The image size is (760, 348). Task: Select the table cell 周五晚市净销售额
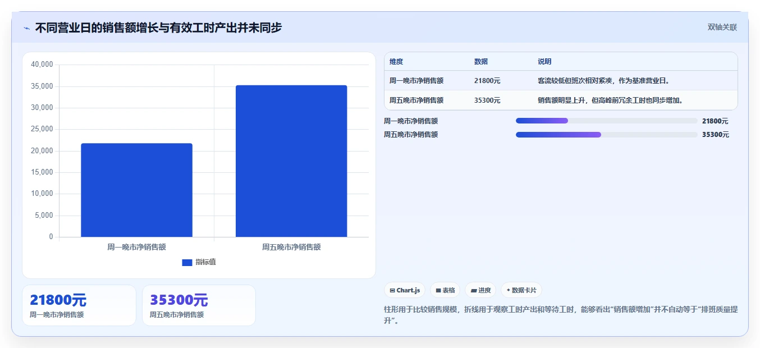click(x=416, y=100)
